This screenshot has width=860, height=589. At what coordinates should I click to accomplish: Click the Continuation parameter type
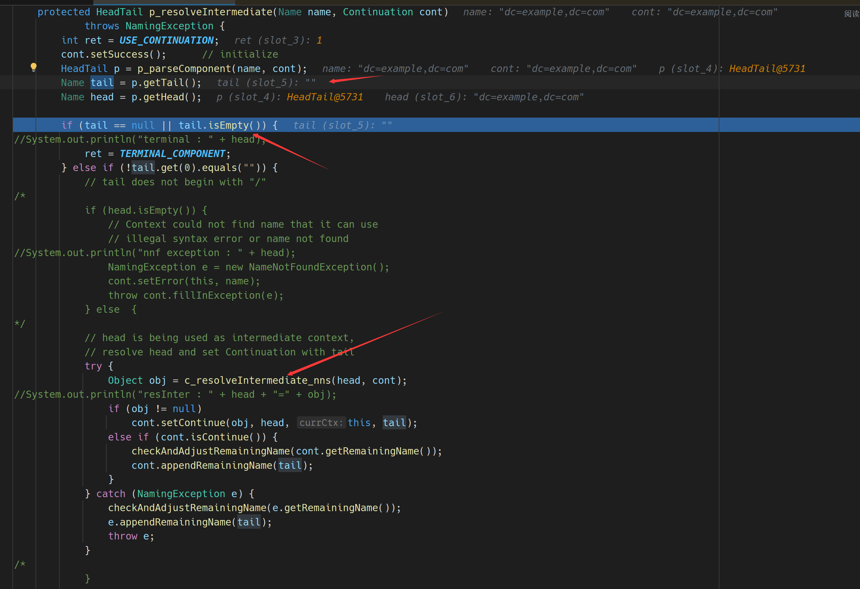(x=377, y=12)
